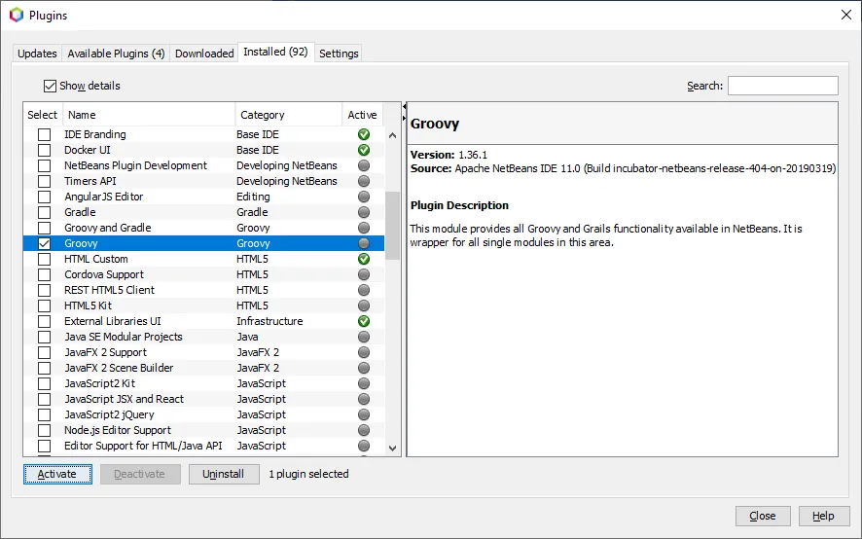This screenshot has width=862, height=539.
Task: Tick the JavaFX 2 Support checkbox
Action: coord(44,352)
